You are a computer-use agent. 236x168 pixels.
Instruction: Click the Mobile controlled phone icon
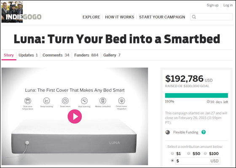tap(103, 101)
